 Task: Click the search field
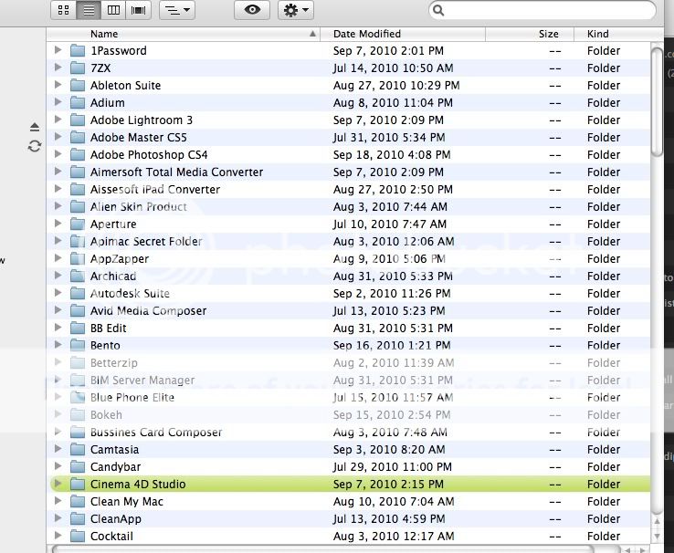tap(542, 10)
